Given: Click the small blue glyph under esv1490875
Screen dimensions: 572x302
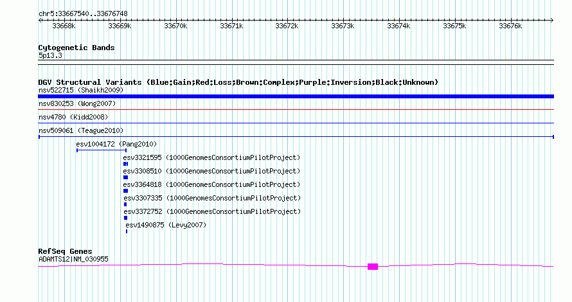Looking at the screenshot, I should pyautogui.click(x=127, y=231).
